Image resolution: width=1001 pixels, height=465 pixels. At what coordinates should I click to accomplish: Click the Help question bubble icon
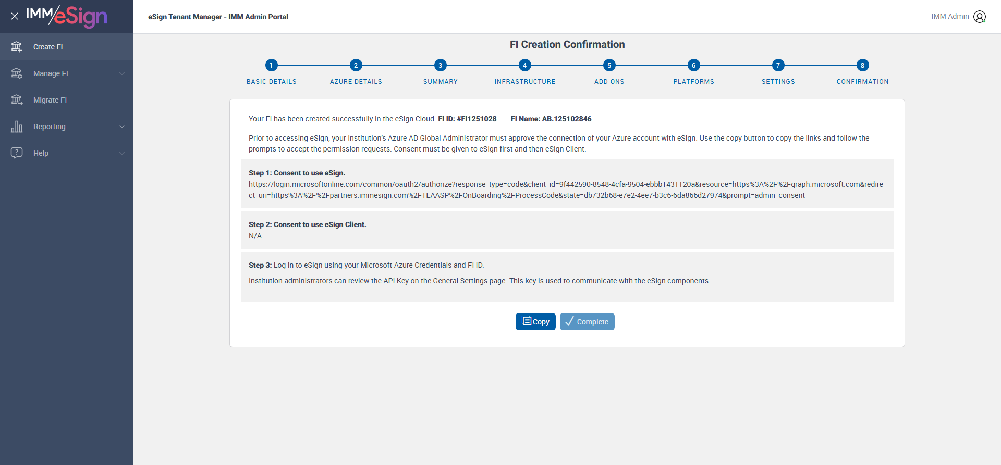[17, 153]
